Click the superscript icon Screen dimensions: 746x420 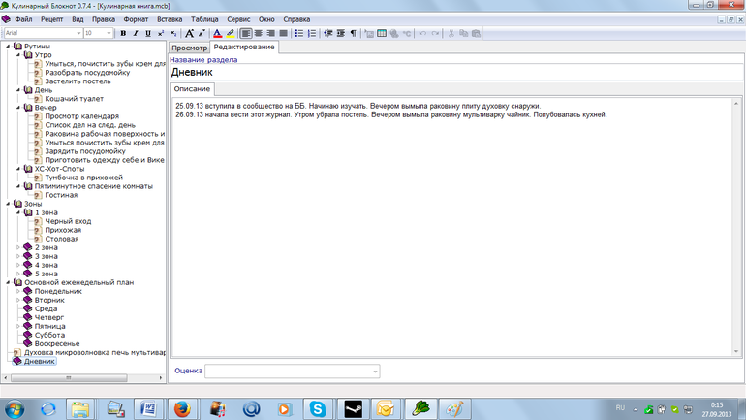click(161, 33)
